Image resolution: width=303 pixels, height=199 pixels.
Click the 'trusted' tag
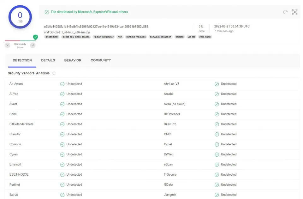click(179, 37)
